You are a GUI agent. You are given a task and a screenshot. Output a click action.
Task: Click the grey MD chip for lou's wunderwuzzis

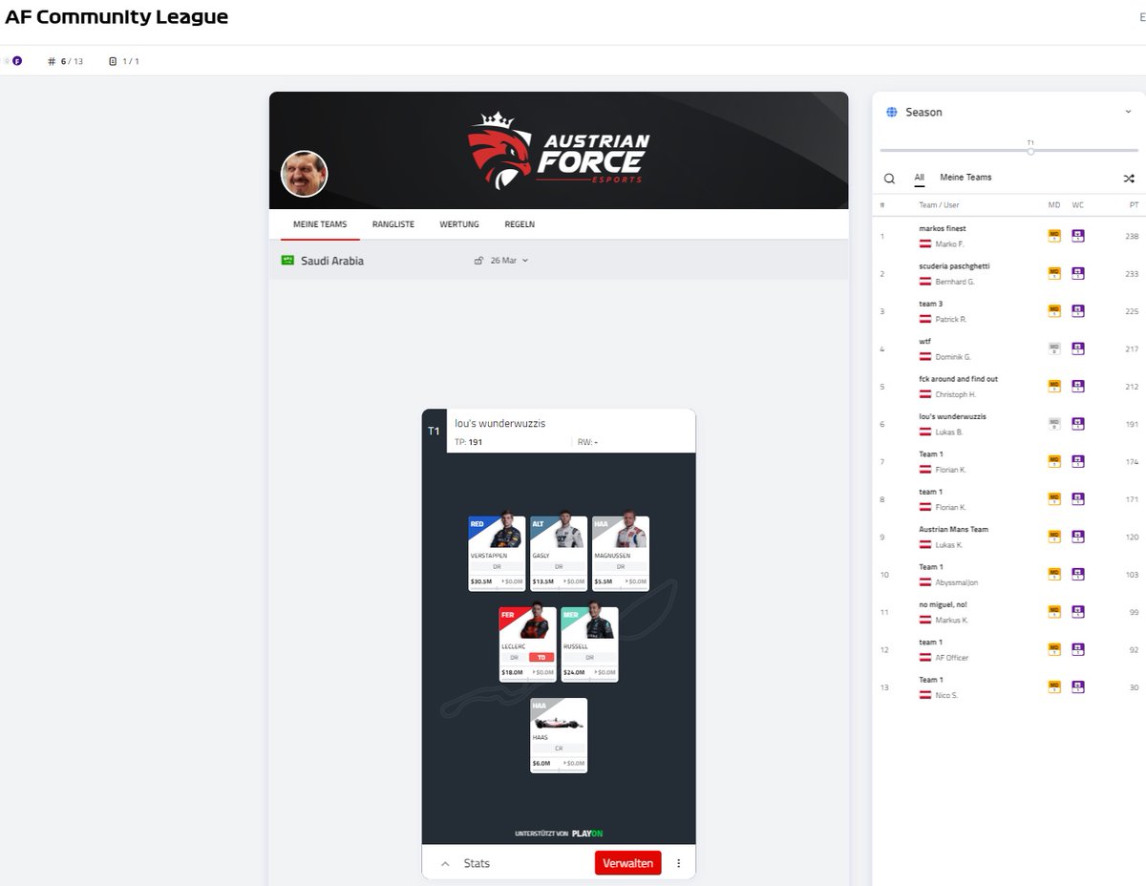point(1054,424)
